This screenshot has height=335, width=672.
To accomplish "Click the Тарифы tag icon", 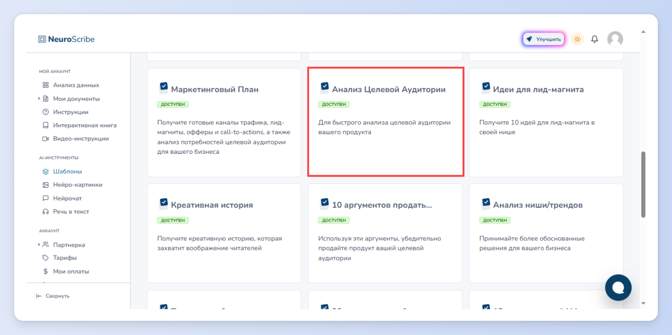I will coord(45,258).
